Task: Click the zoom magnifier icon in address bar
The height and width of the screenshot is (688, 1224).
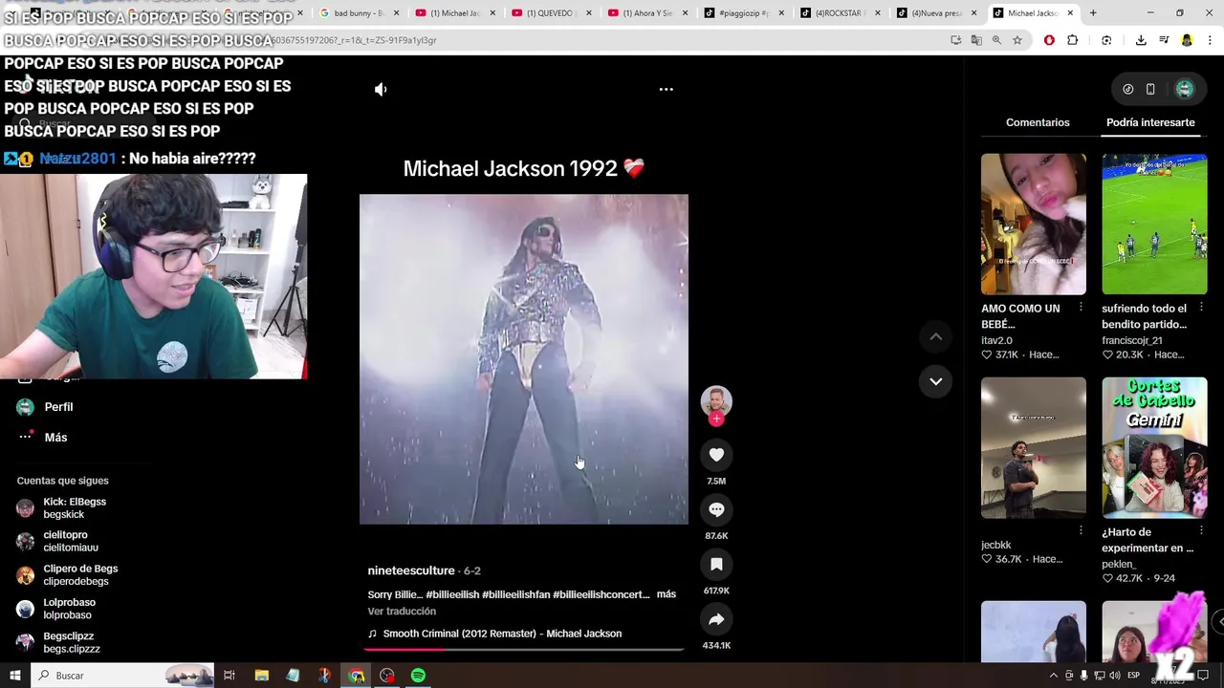Action: (996, 40)
